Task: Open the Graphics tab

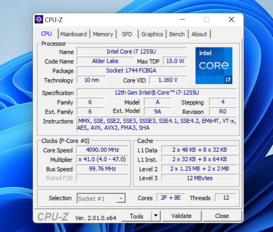Action: [152, 34]
